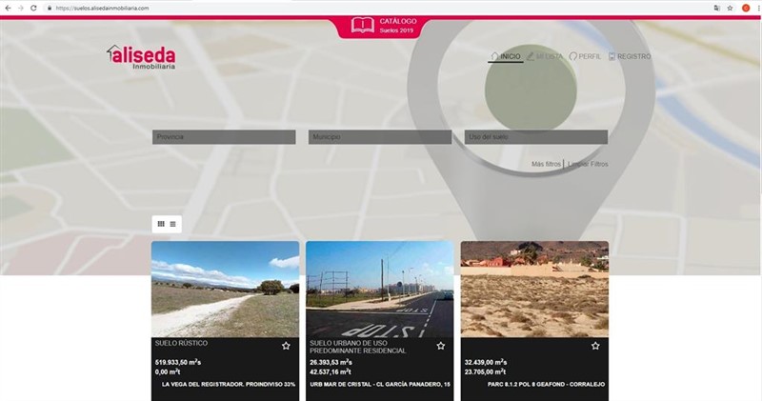Switch to list view icon

(x=172, y=224)
